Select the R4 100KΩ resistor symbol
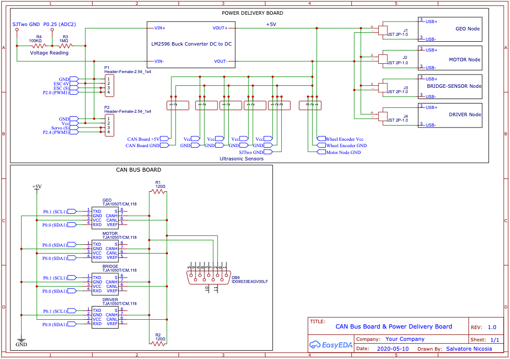The height and width of the screenshot is (359, 510). point(40,46)
